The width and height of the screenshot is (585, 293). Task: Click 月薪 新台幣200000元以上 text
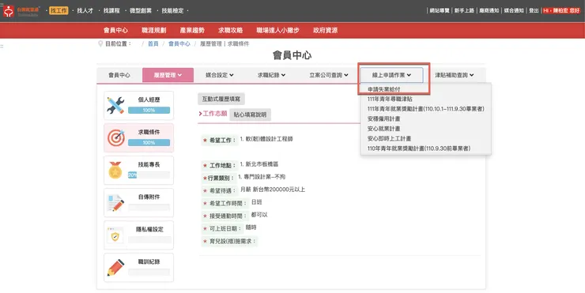273,190
